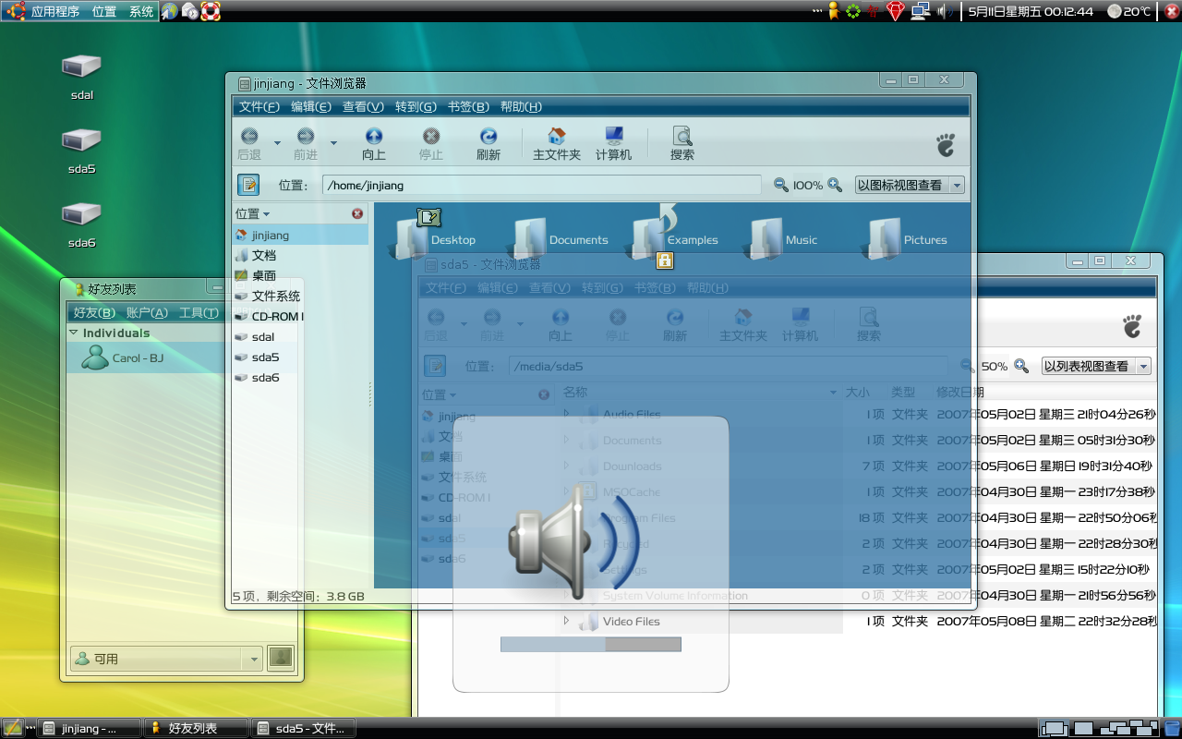Click /home/jinjiang location field
The height and width of the screenshot is (739, 1182).
(x=542, y=185)
